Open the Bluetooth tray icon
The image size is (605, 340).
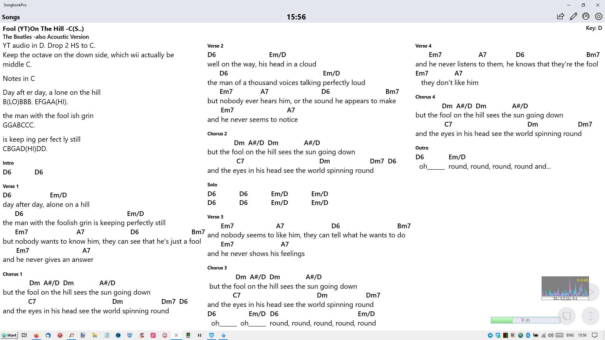[528, 335]
